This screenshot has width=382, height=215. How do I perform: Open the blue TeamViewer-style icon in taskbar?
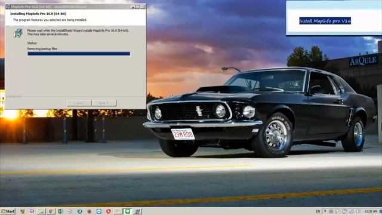click(98, 211)
